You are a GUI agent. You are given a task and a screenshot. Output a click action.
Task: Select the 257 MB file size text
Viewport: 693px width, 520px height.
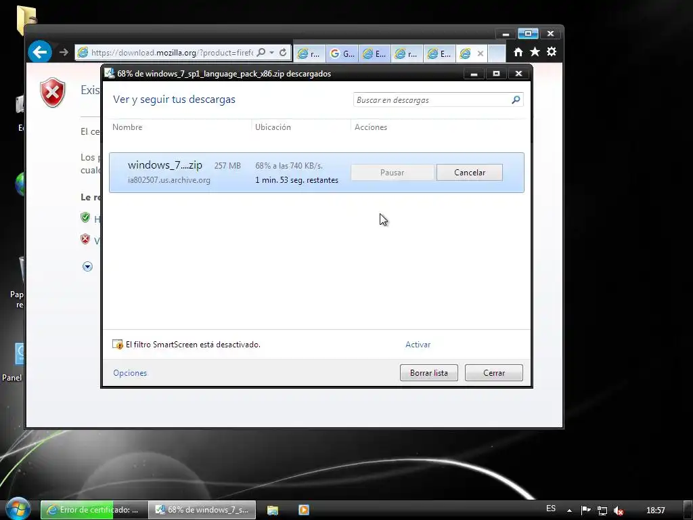click(x=227, y=166)
